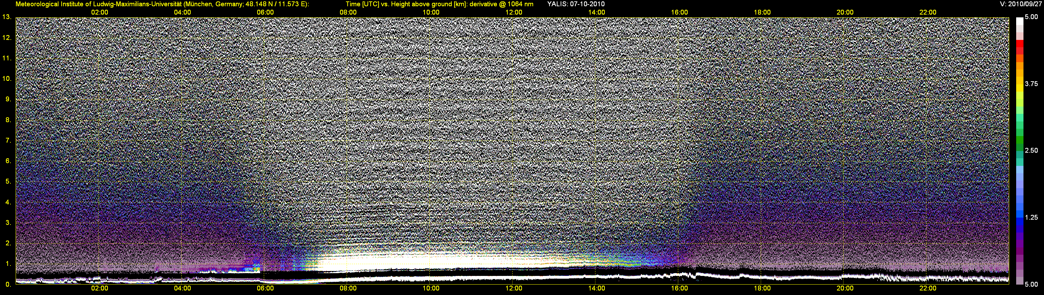The height and width of the screenshot is (295, 1044).
Task: Click the YALIS: 07-10-2010 date label
Action: [576, 4]
